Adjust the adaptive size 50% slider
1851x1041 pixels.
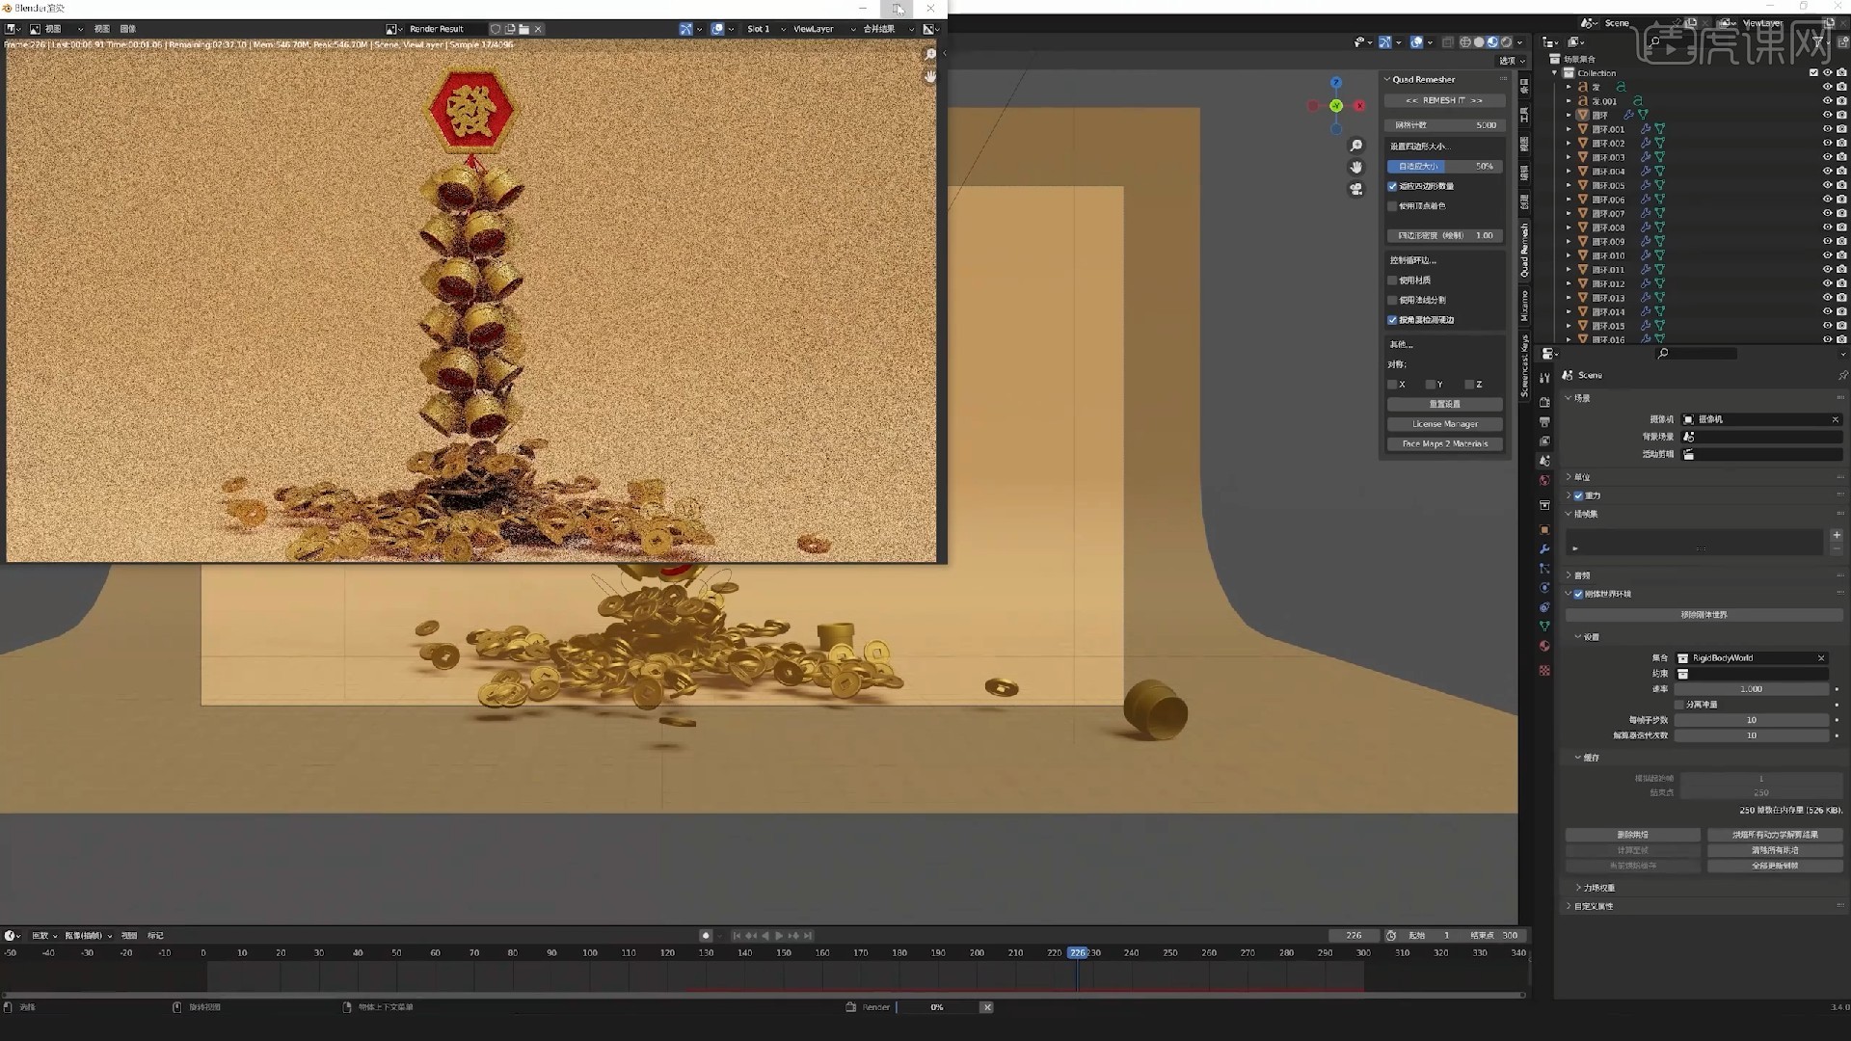click(x=1444, y=167)
